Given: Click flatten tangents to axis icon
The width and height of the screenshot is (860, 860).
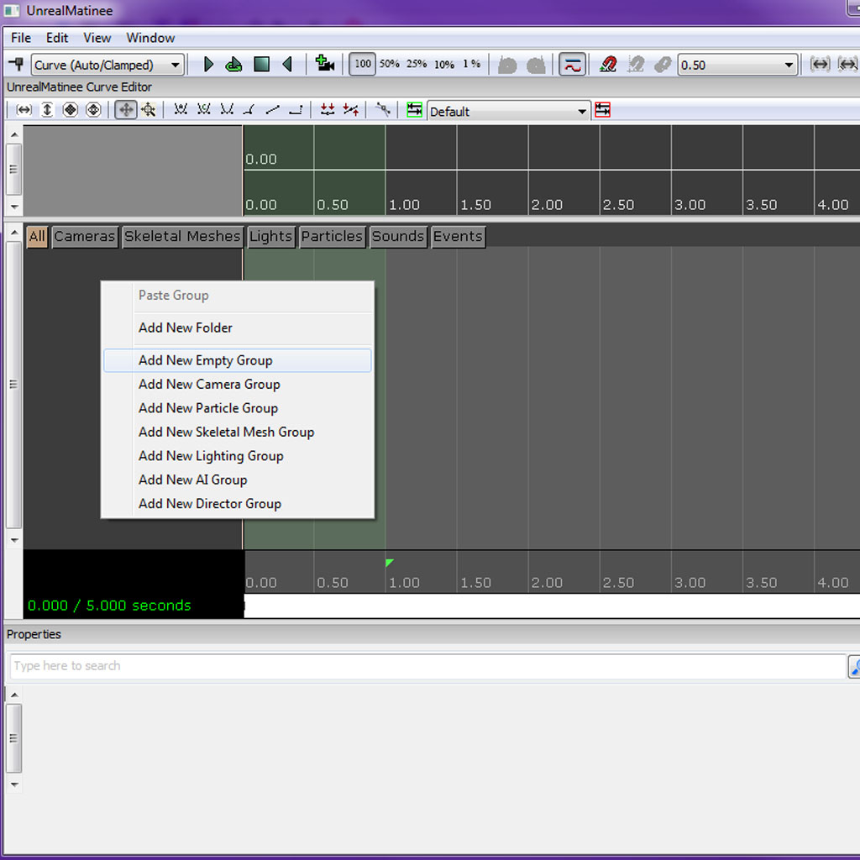Looking at the screenshot, I should pyautogui.click(x=328, y=109).
